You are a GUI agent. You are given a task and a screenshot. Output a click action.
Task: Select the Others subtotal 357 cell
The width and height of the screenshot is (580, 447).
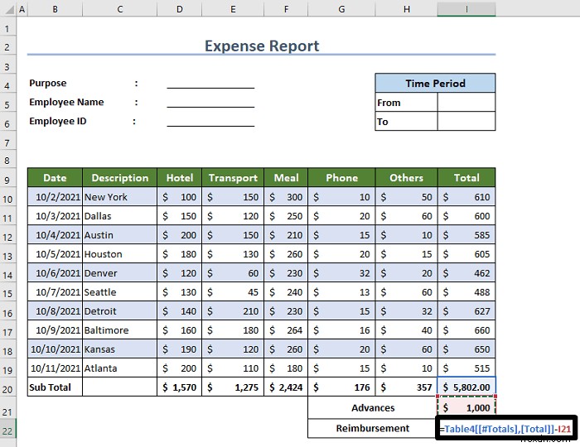pyautogui.click(x=407, y=387)
